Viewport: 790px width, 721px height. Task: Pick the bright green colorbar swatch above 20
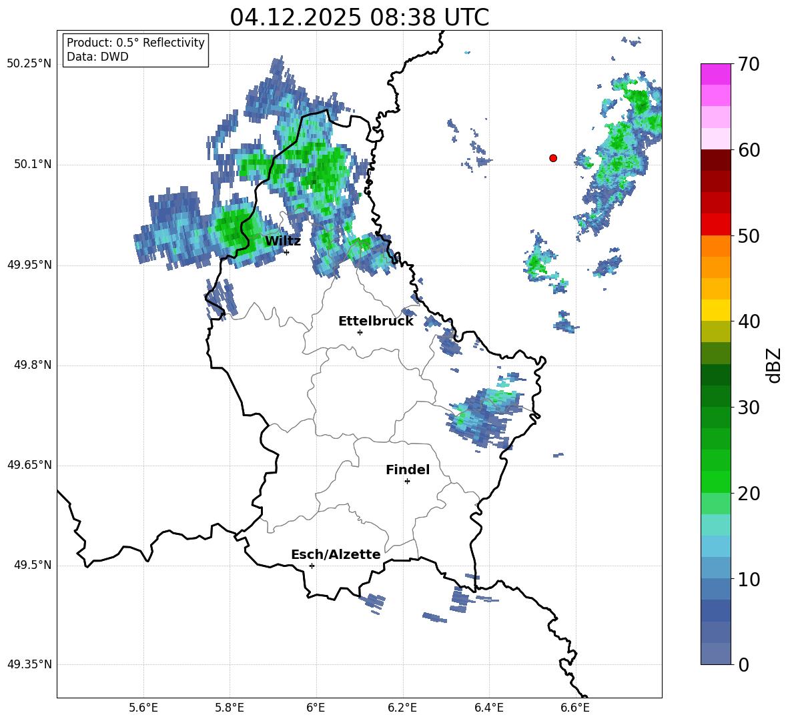pyautogui.click(x=715, y=482)
